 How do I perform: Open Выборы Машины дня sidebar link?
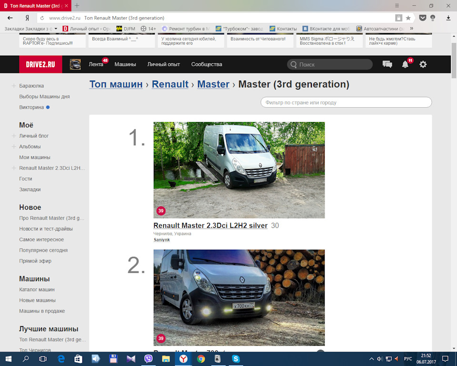point(44,97)
